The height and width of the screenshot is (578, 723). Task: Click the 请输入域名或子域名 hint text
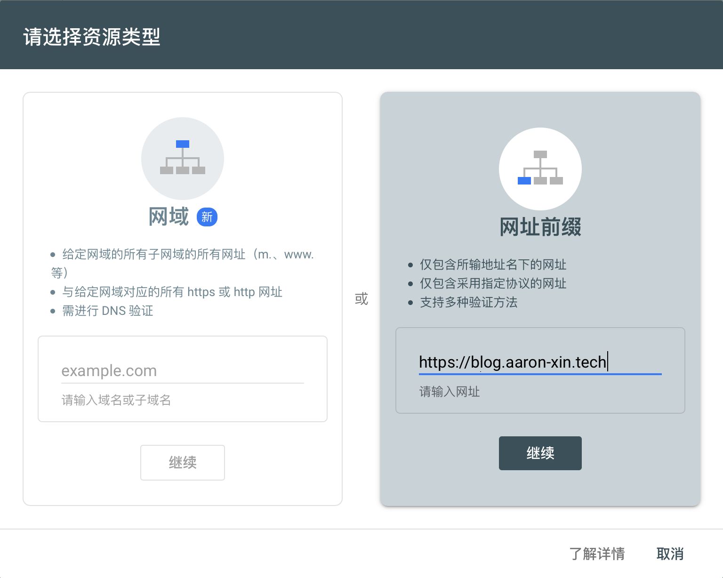point(116,400)
